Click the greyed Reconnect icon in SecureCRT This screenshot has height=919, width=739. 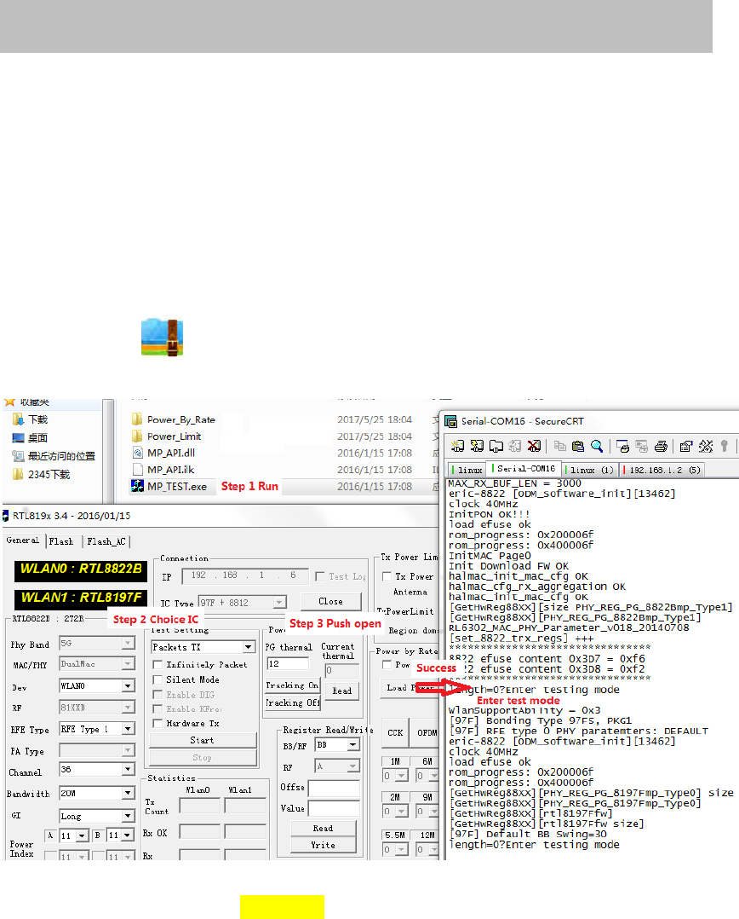click(515, 446)
